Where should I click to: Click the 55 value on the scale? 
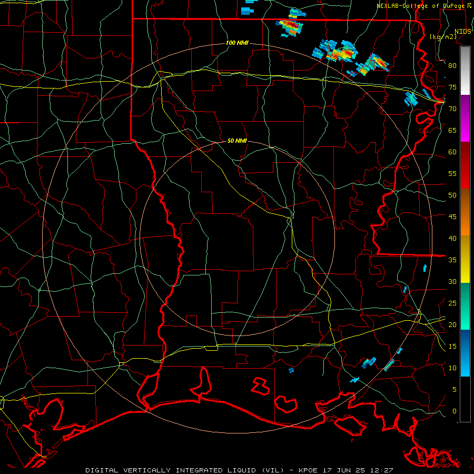click(x=452, y=173)
